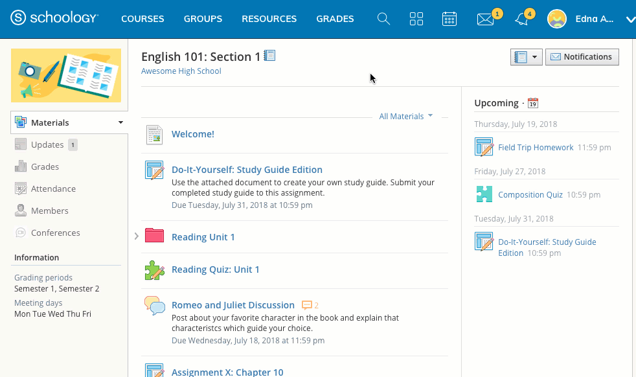636x377 pixels.
Task: Open the messages envelope icon
Action: (x=484, y=19)
